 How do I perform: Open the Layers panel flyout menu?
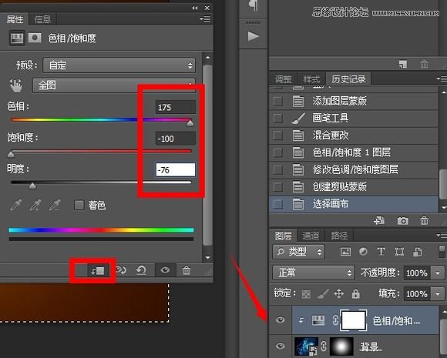click(442, 236)
